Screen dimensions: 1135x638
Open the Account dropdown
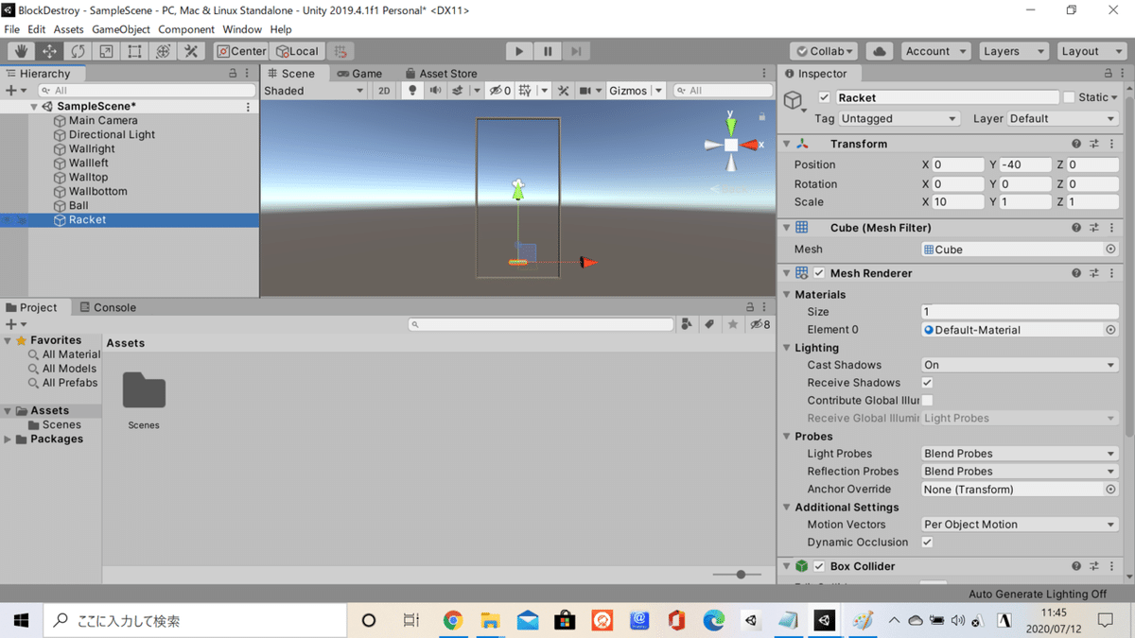point(935,51)
